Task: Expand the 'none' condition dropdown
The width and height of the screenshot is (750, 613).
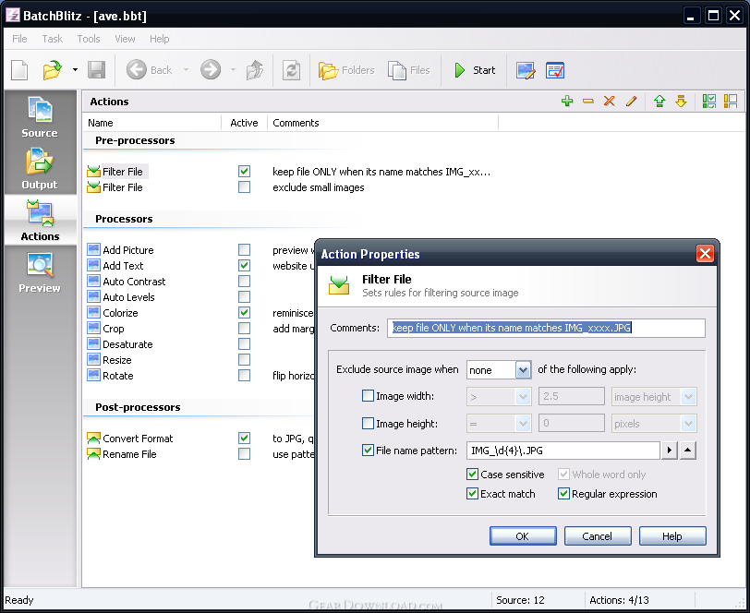Action: pyautogui.click(x=523, y=370)
